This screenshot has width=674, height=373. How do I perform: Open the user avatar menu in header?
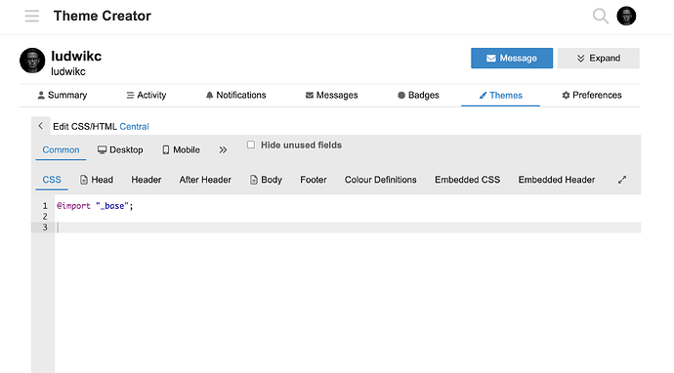[626, 16]
